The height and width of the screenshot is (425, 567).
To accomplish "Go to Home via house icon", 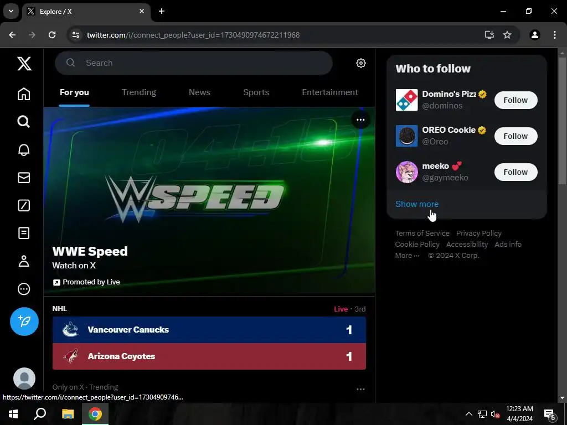I will 24,94.
